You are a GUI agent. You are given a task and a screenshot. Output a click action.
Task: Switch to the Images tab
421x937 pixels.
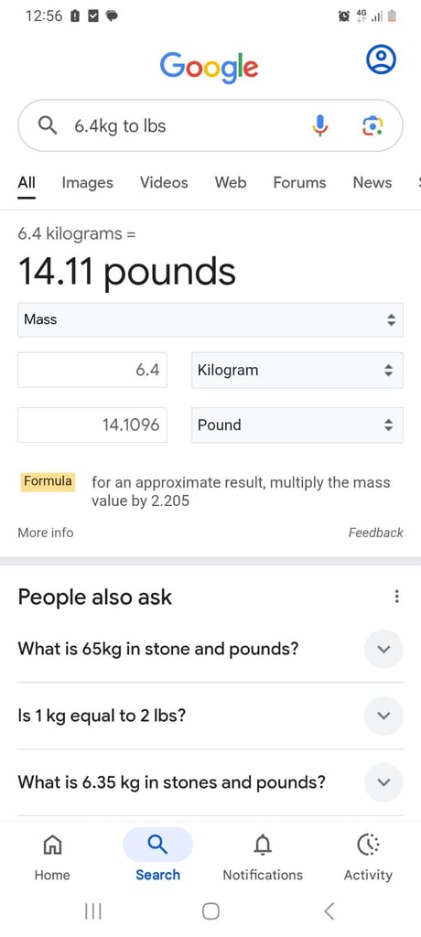point(87,182)
